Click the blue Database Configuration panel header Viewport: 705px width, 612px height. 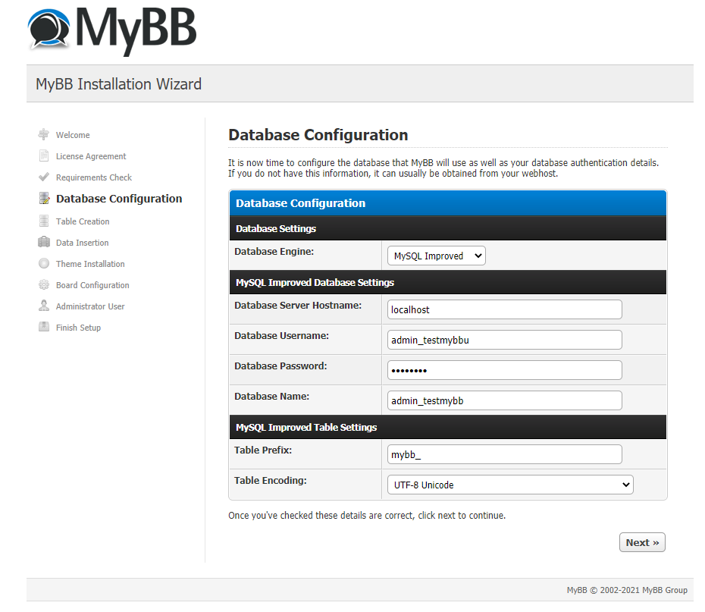pos(448,202)
